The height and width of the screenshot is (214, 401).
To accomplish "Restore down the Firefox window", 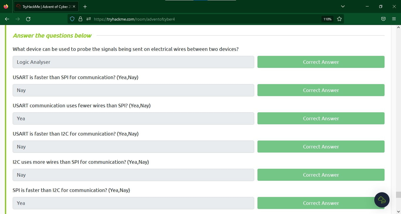I will point(381,6).
